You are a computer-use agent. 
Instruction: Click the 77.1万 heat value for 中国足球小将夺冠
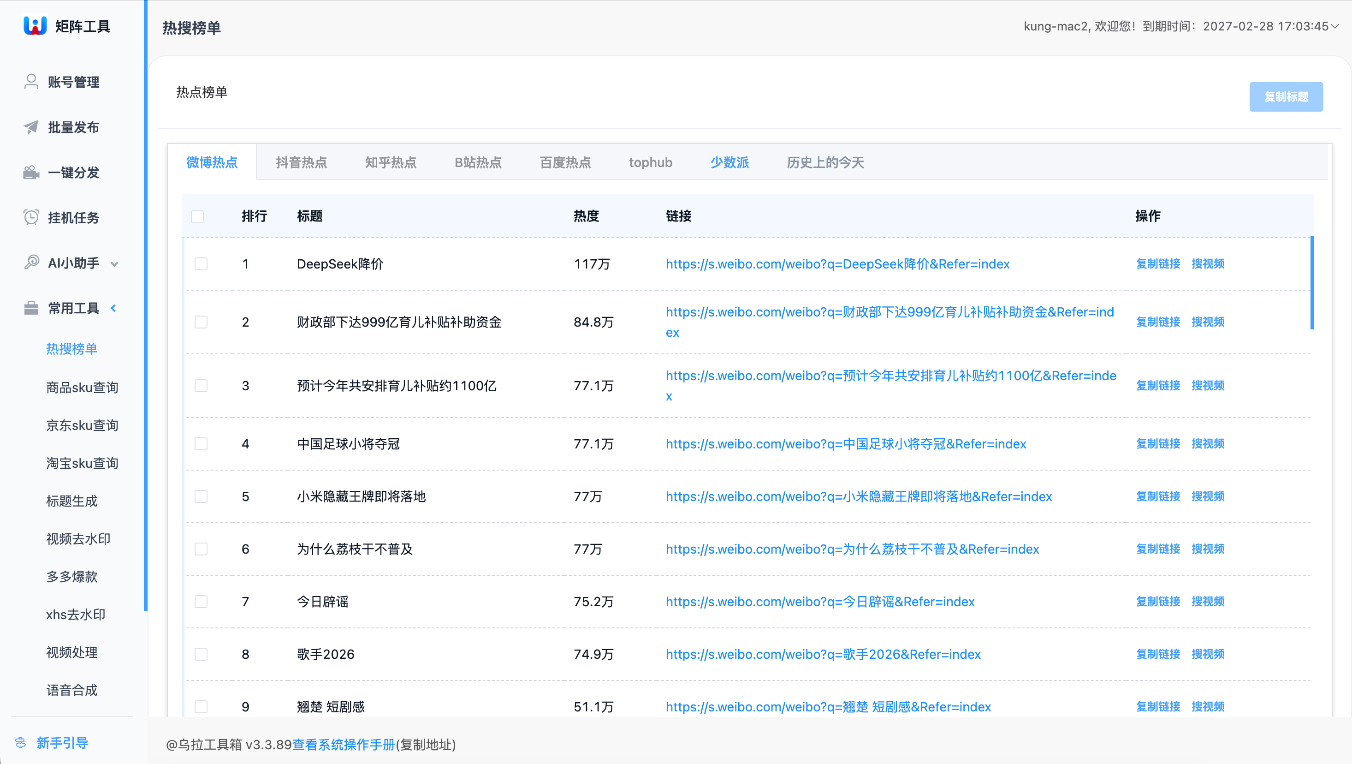point(593,444)
